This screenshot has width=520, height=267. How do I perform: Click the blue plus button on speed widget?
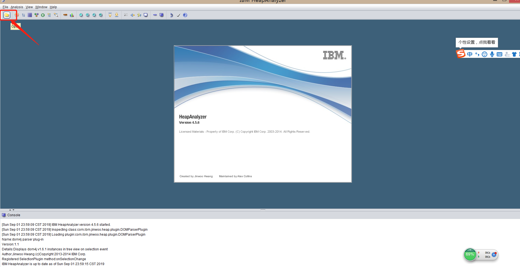(494, 254)
